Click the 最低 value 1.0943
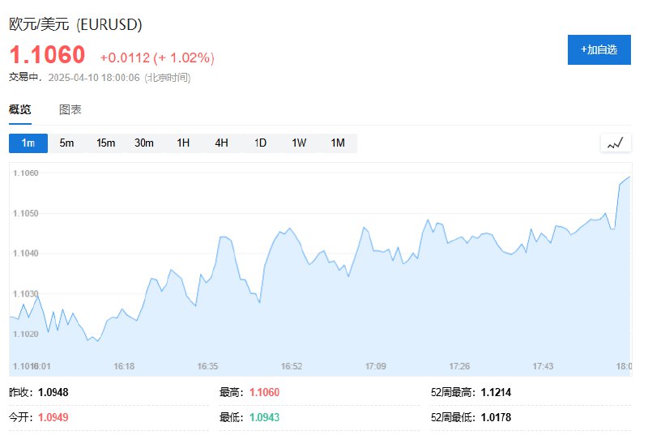This screenshot has height=435, width=648. click(265, 417)
